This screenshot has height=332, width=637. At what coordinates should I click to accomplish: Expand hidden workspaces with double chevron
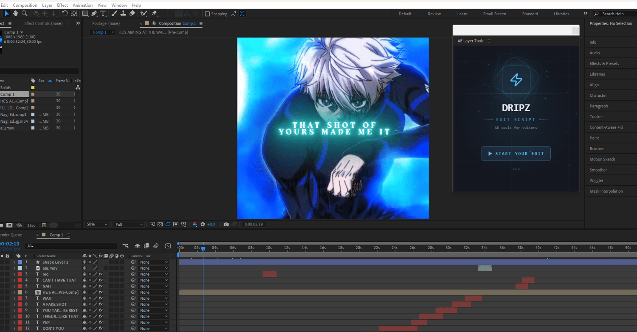[586, 14]
